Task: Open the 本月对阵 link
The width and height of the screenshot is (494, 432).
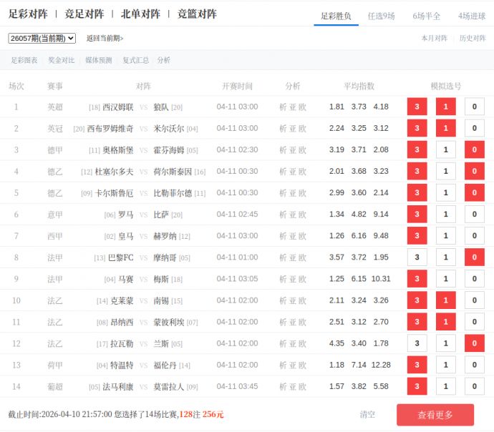Action: coord(434,39)
